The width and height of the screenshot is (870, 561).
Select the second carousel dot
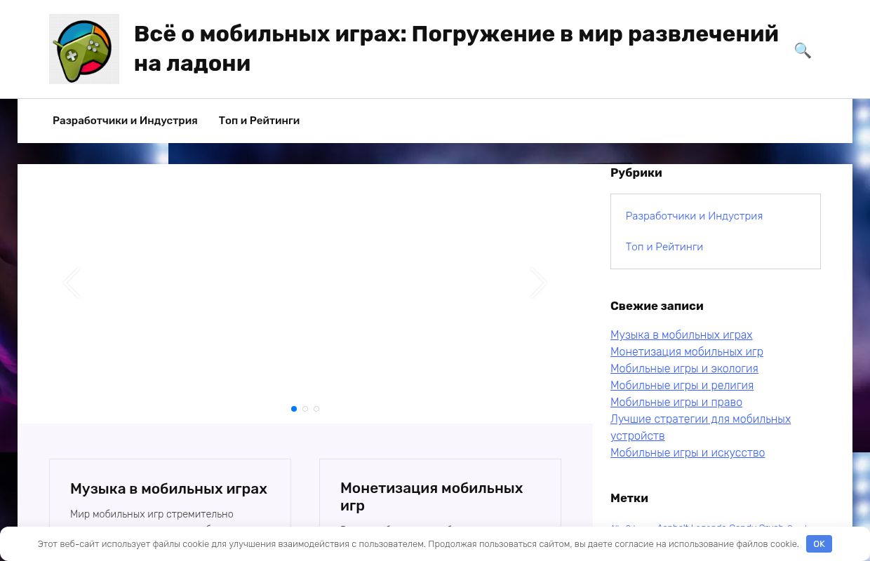click(x=305, y=409)
